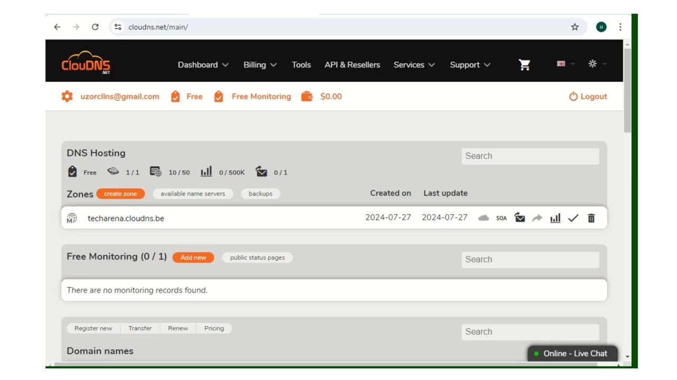Expand the Dashboard menu
Image resolution: width=677 pixels, height=380 pixels.
(x=203, y=65)
